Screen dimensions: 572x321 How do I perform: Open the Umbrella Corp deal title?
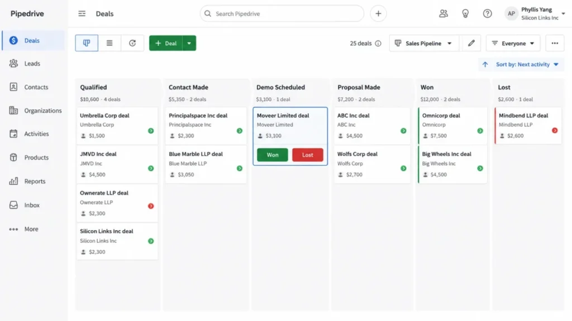(x=104, y=115)
